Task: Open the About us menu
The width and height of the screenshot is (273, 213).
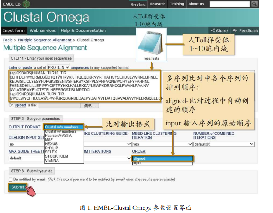Action: [x=196, y=4]
